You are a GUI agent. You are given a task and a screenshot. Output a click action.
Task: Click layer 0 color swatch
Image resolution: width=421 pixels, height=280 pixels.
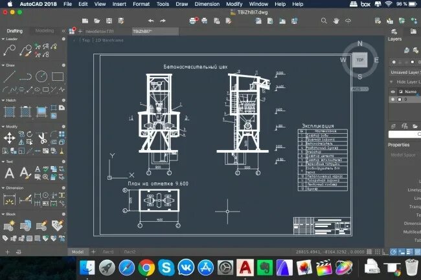pos(400,100)
